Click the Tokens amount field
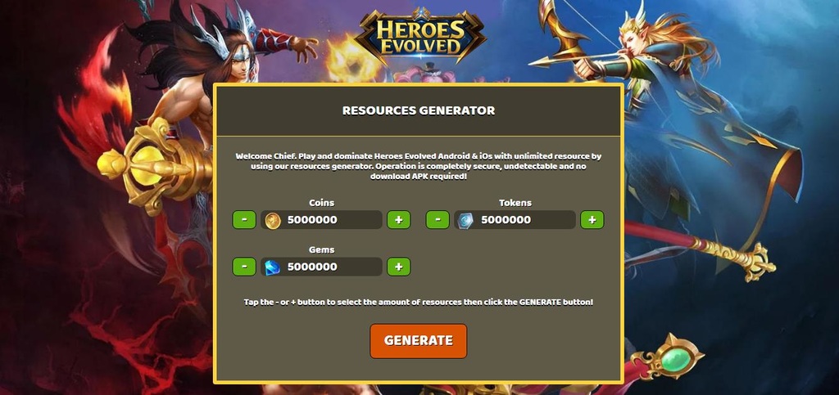 [x=515, y=220]
